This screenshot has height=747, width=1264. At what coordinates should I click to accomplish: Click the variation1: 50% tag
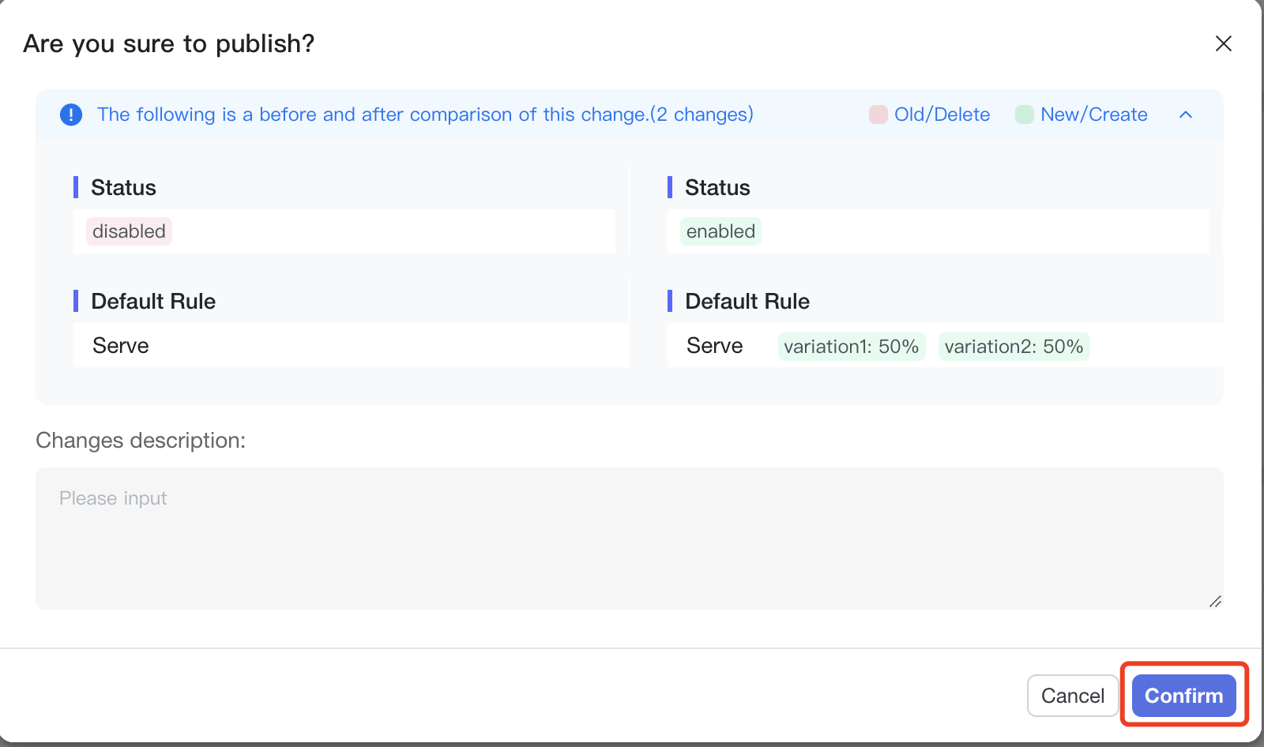pyautogui.click(x=851, y=347)
